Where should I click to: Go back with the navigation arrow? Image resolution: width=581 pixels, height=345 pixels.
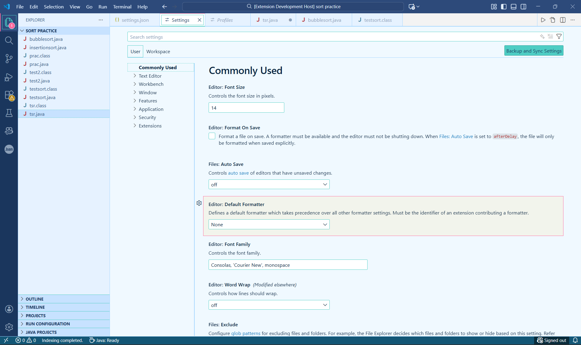(x=164, y=7)
